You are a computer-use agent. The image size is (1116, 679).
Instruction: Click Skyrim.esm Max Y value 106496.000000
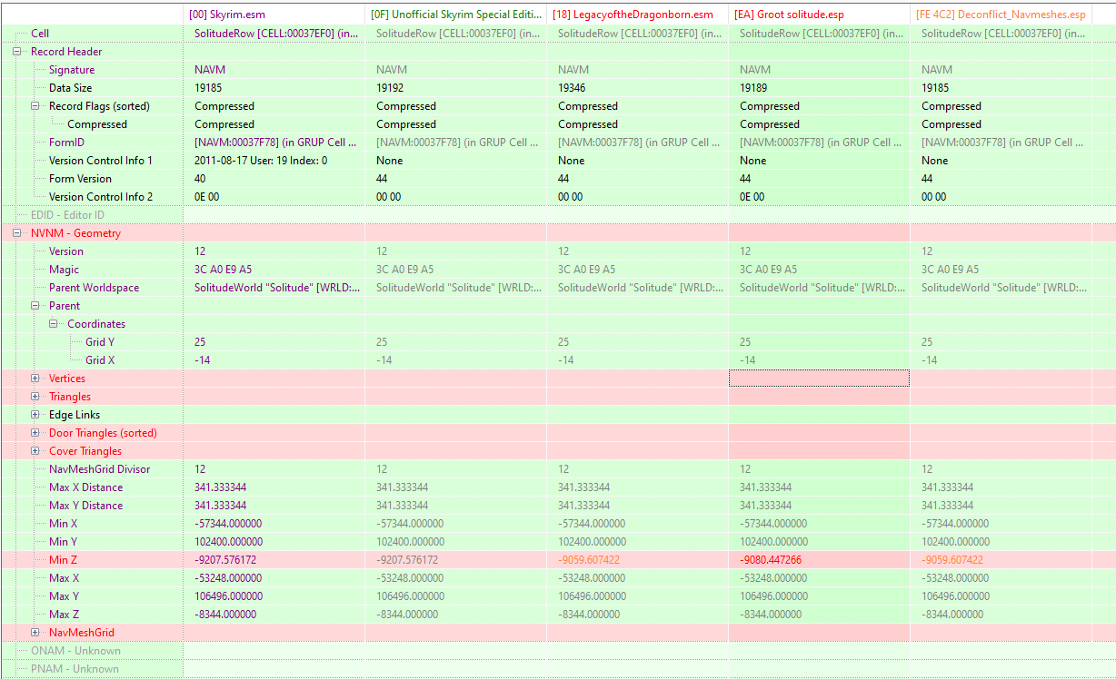point(228,596)
